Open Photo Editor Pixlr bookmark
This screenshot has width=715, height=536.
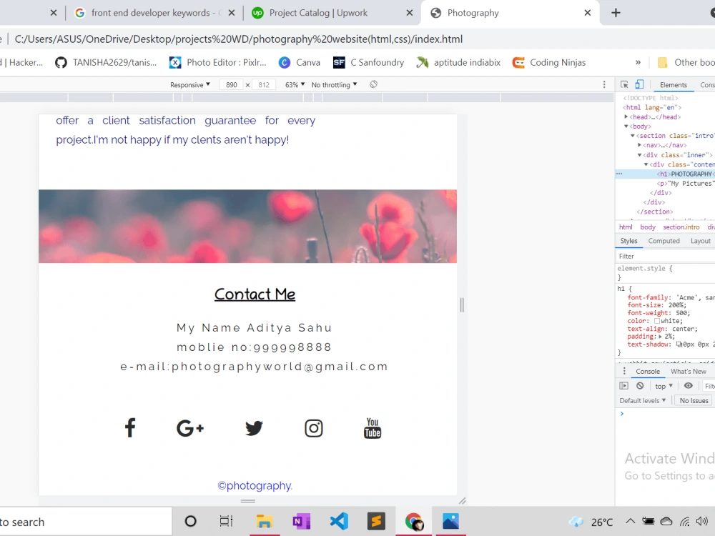217,62
